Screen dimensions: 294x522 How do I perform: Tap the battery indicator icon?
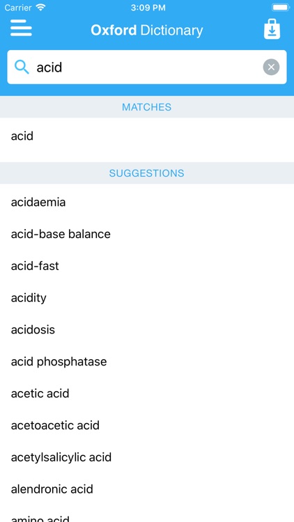(x=281, y=8)
